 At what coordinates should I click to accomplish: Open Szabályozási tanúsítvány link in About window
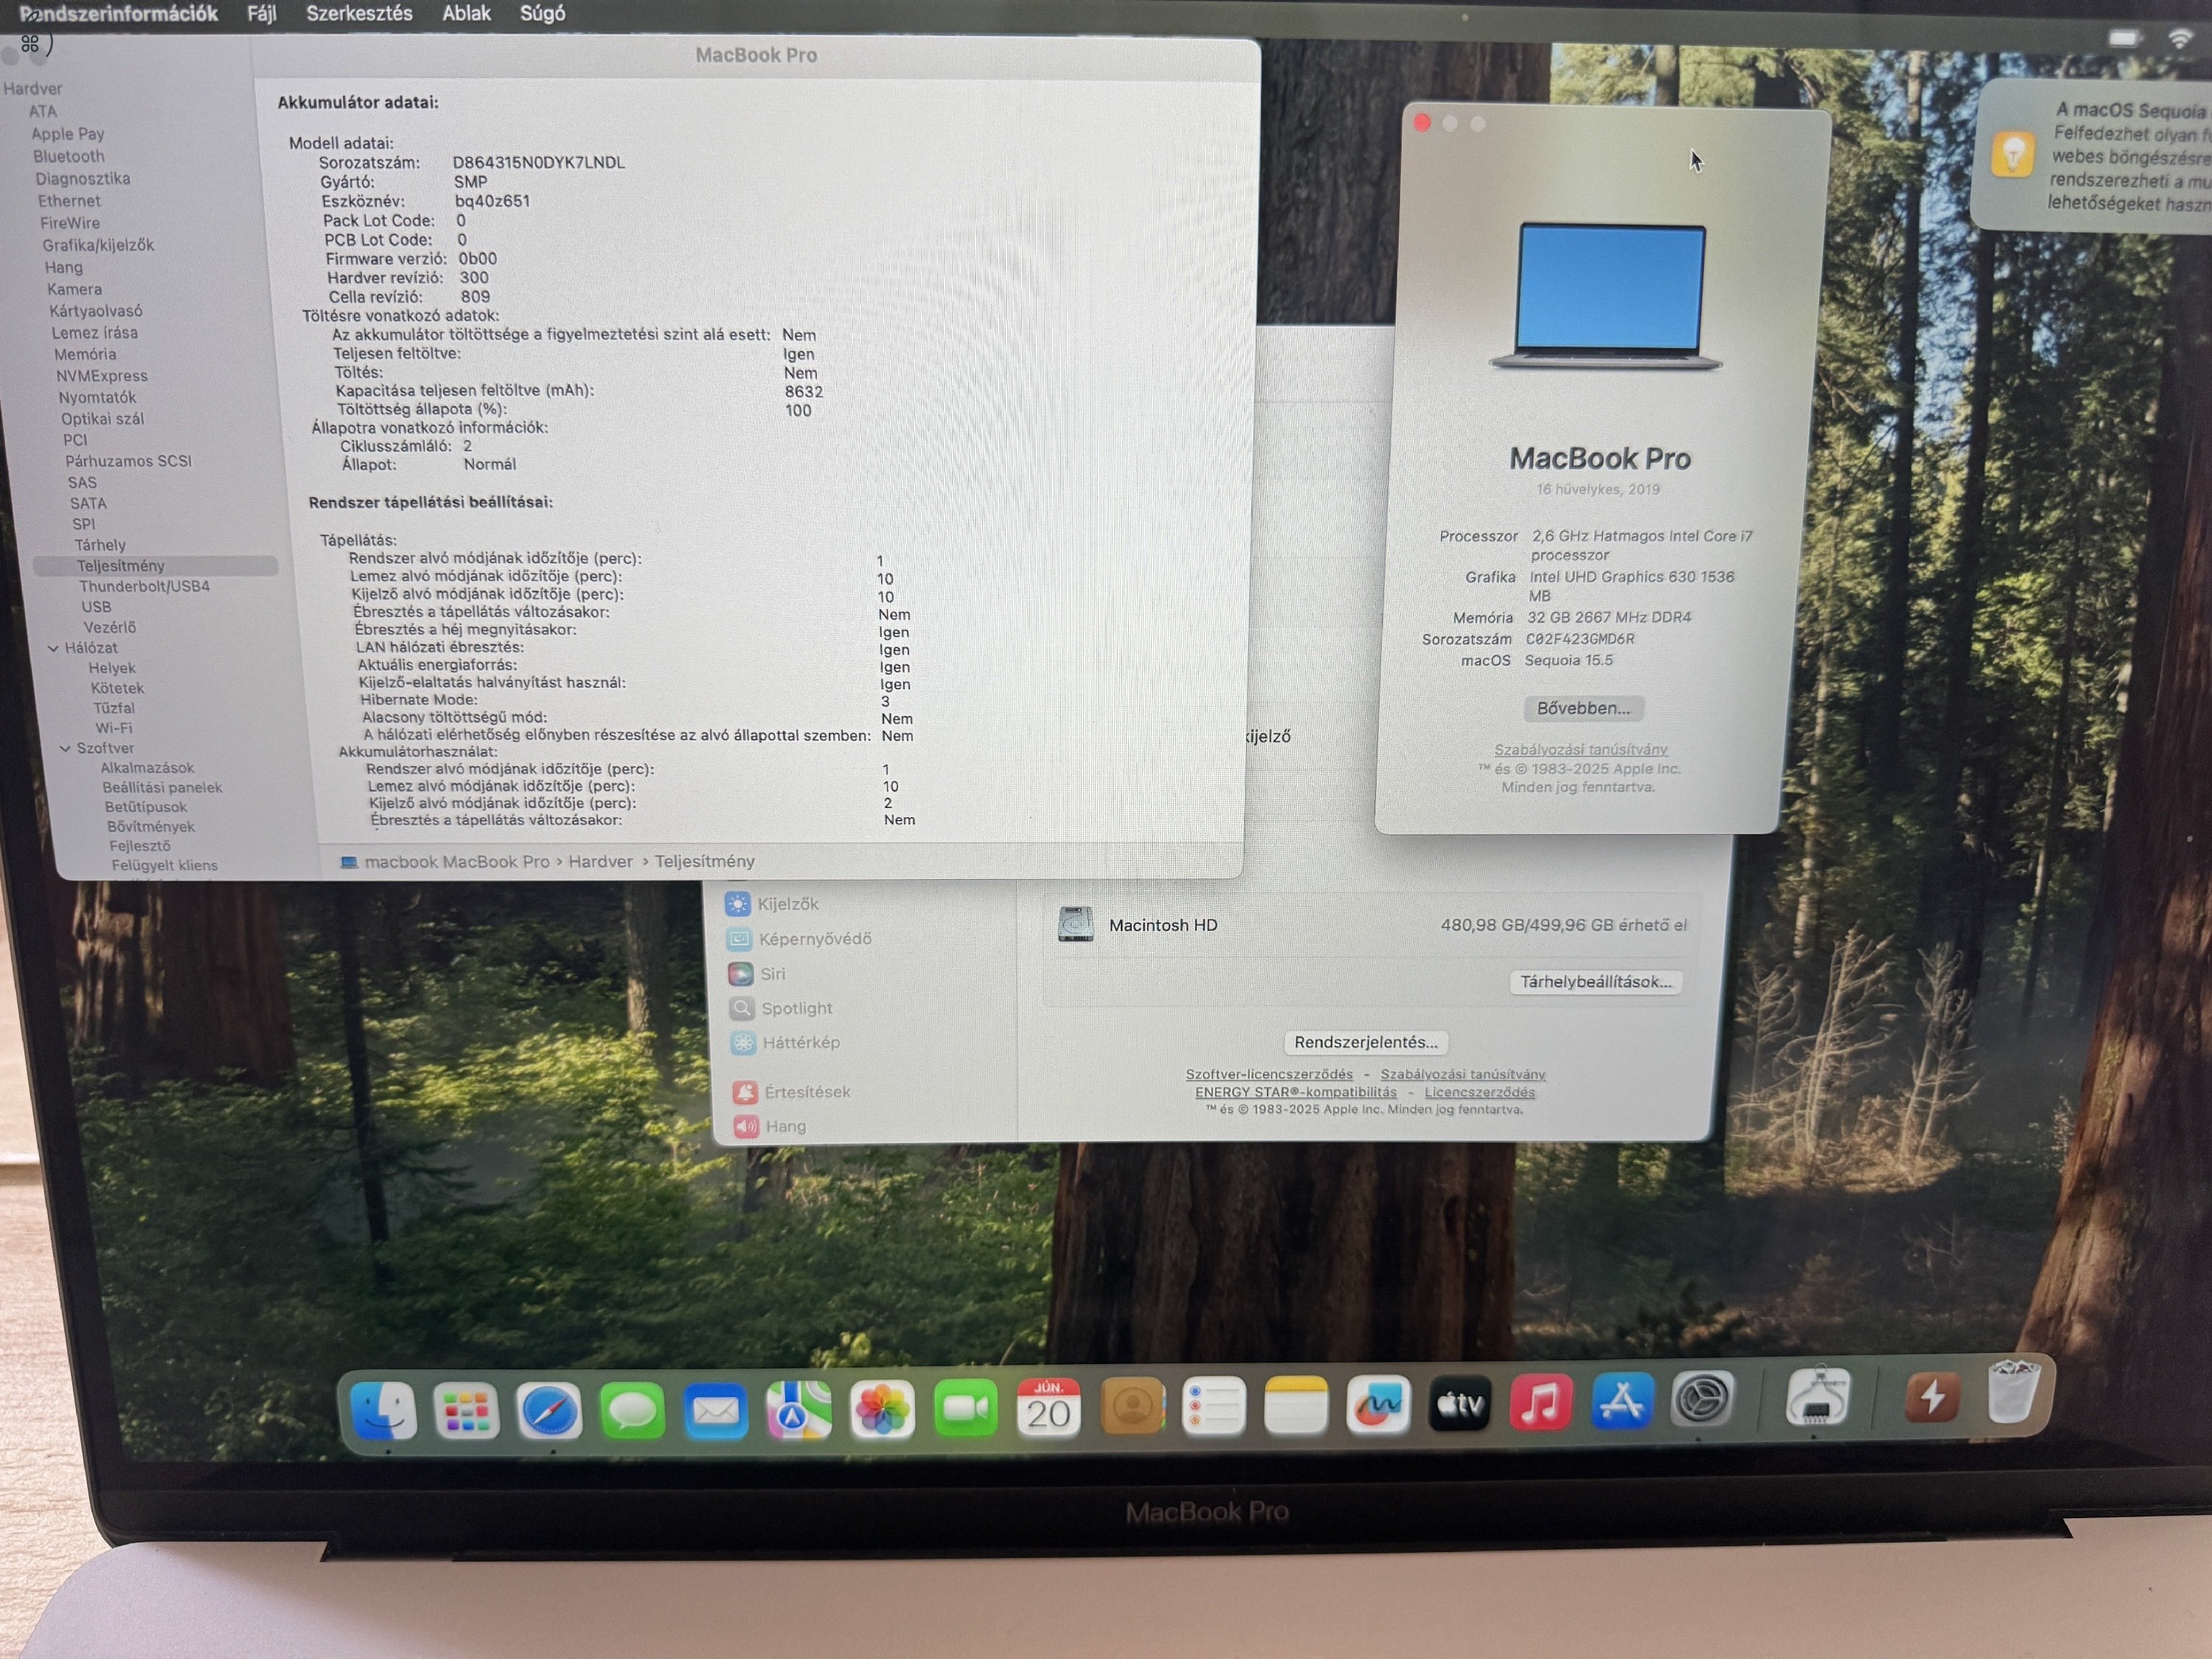pyautogui.click(x=1581, y=749)
